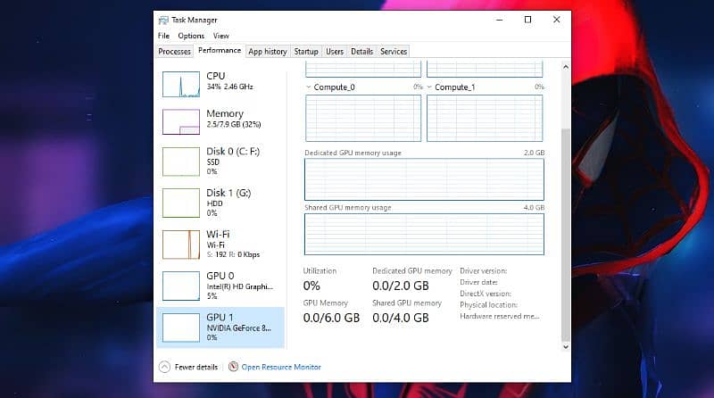Screen dimensions: 714x398
Task: Open Disk 1 (G:) HDD graph
Action: click(x=181, y=203)
